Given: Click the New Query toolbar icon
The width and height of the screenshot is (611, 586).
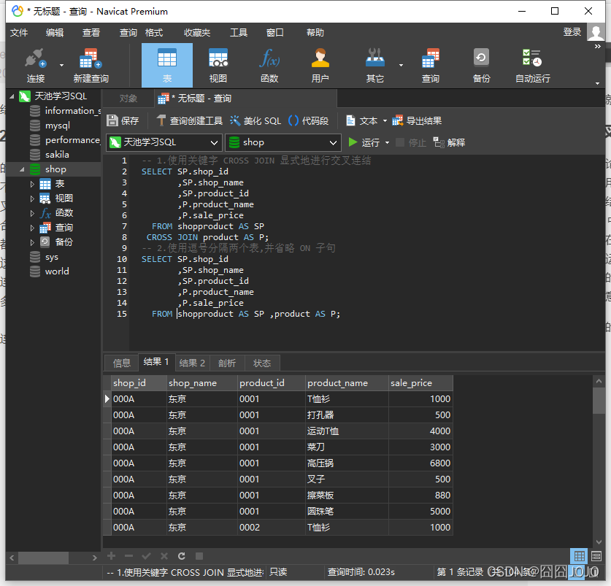Looking at the screenshot, I should pos(91,66).
